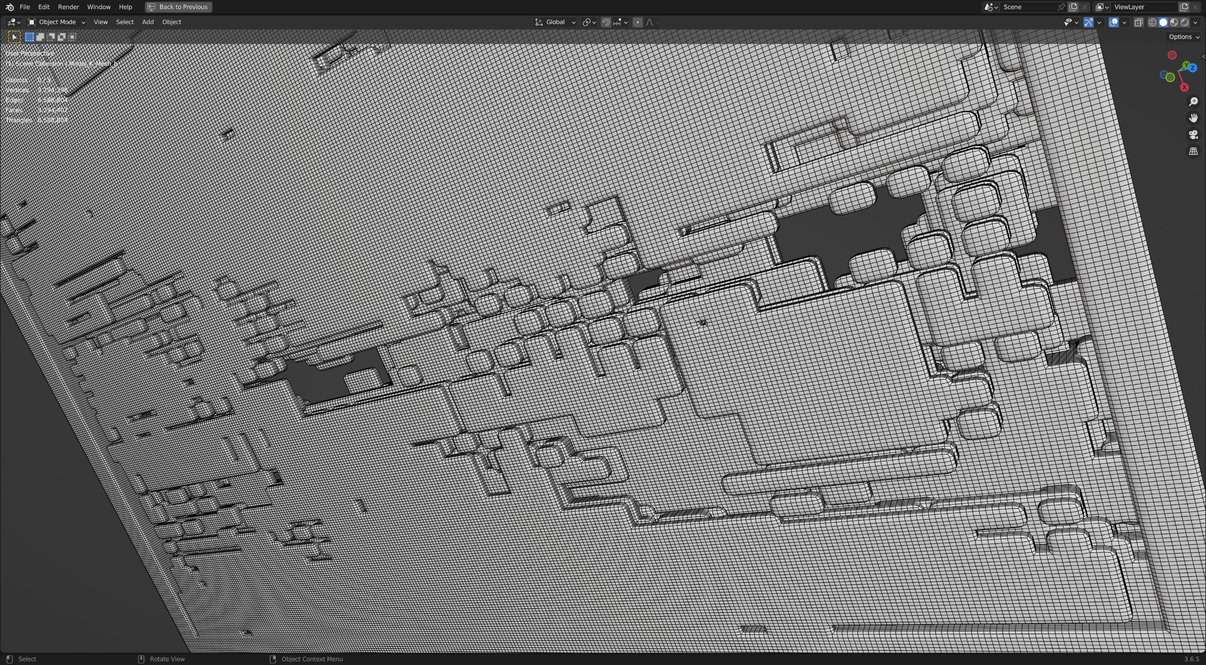This screenshot has width=1206, height=665.
Task: Switch to Rendered shading
Action: [1185, 22]
